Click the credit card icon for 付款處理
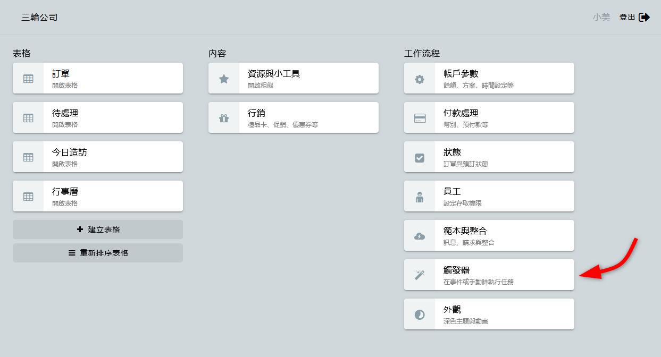This screenshot has height=357, width=661. (420, 118)
